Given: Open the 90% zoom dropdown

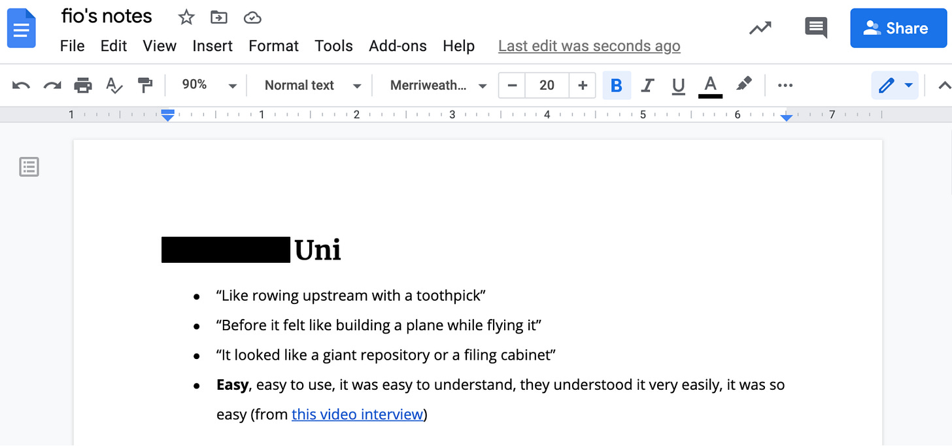Looking at the screenshot, I should coord(209,85).
